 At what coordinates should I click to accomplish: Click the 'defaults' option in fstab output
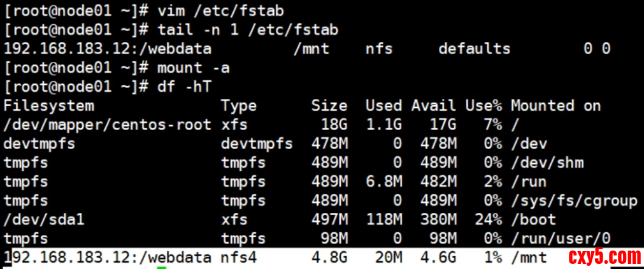click(474, 48)
